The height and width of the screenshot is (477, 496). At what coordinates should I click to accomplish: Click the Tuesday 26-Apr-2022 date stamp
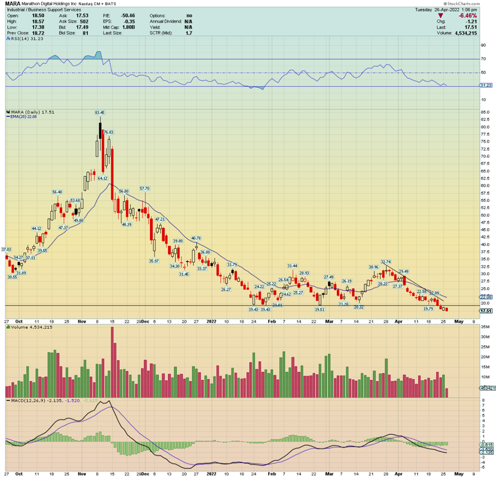point(446,10)
